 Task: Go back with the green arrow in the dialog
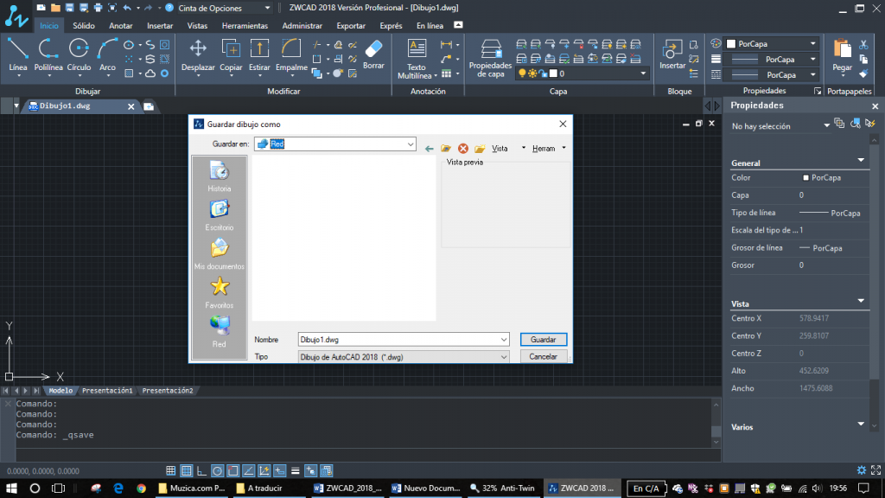[x=430, y=149]
